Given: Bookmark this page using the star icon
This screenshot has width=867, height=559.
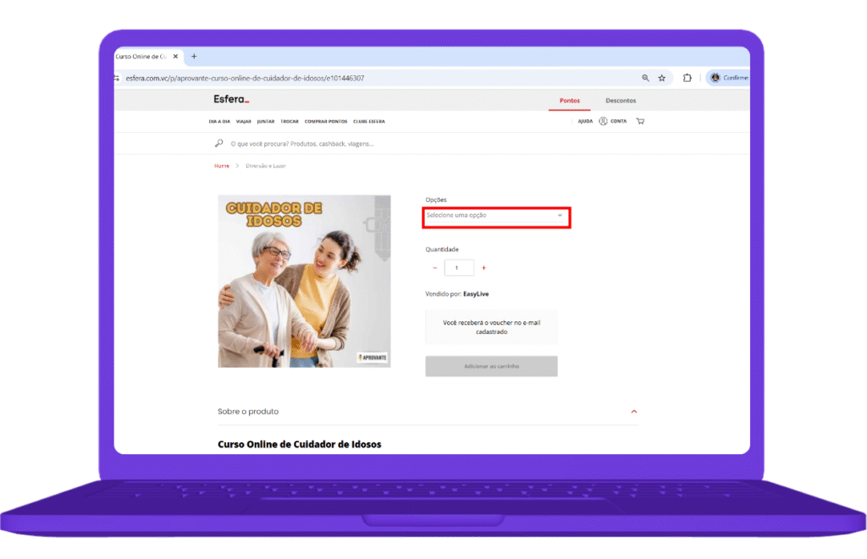Looking at the screenshot, I should (664, 77).
